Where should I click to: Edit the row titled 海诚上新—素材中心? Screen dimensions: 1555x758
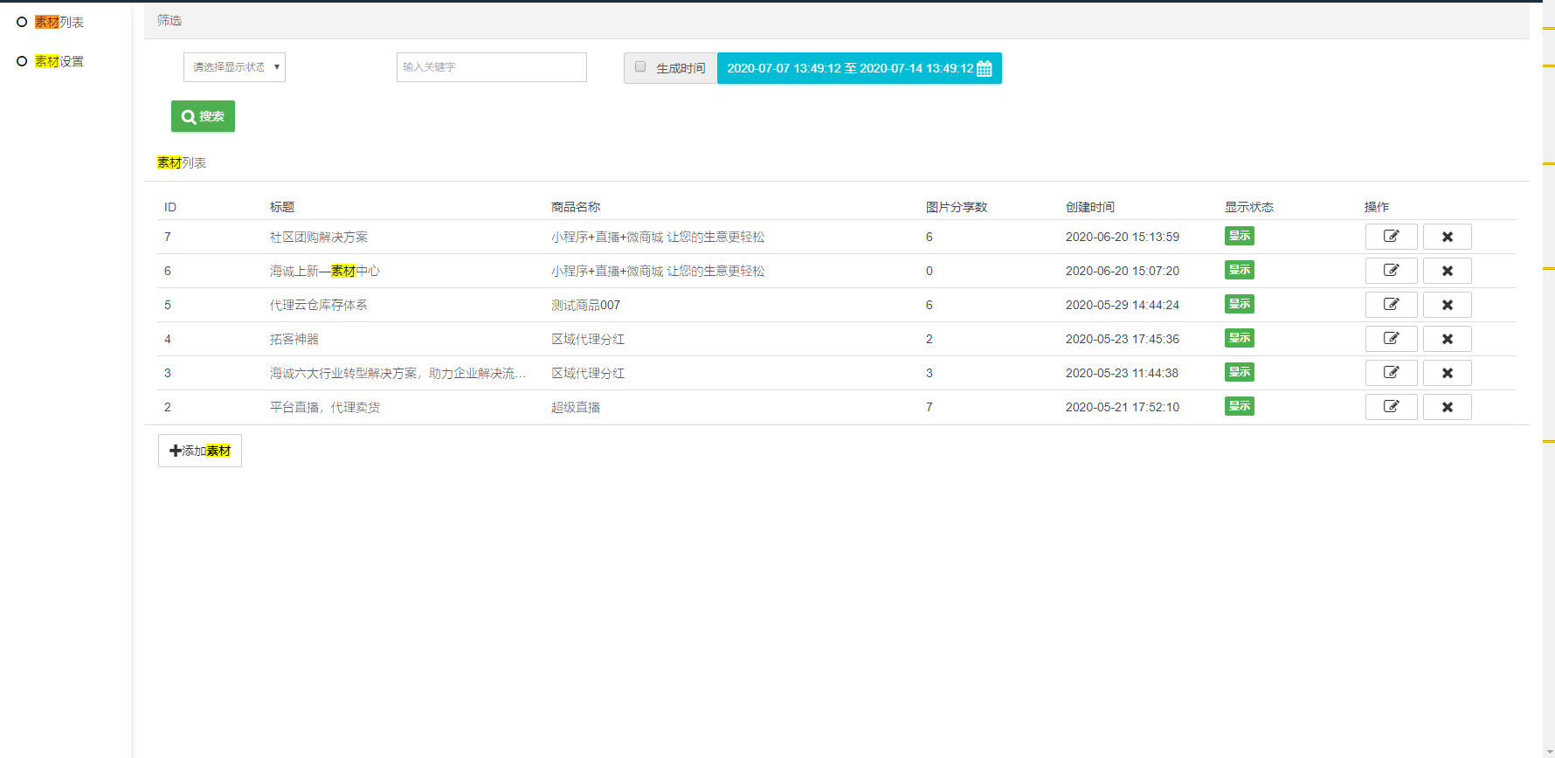pyautogui.click(x=1391, y=271)
